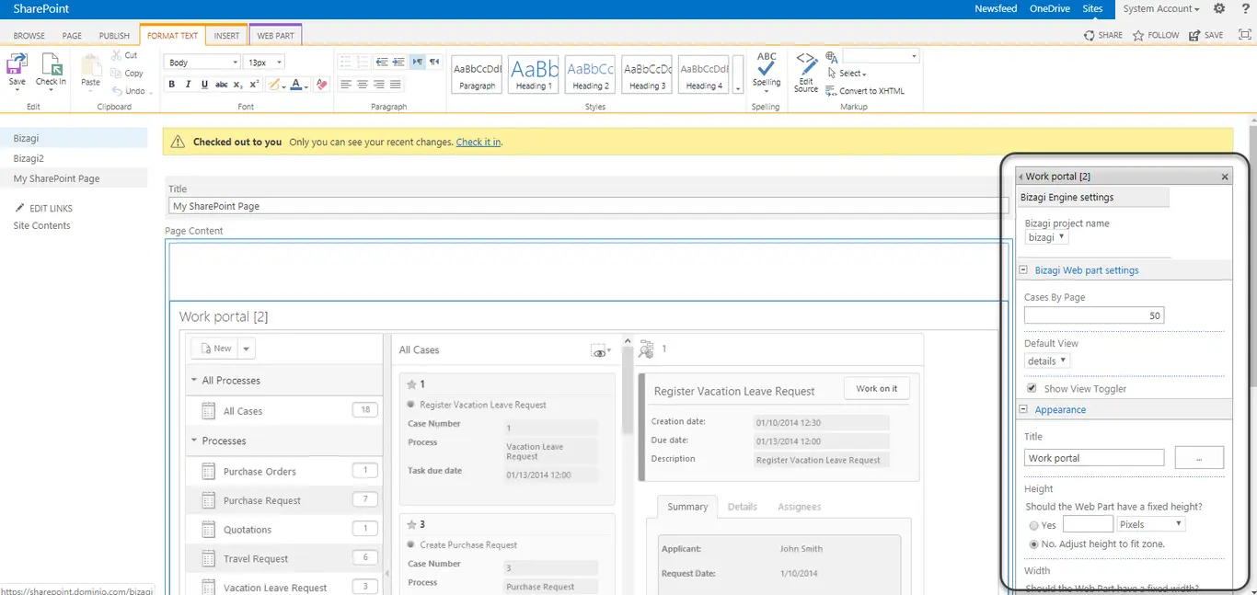Image resolution: width=1257 pixels, height=595 pixels.
Task: Click the focus-on-content icon beside SAVE
Action: (x=1245, y=35)
